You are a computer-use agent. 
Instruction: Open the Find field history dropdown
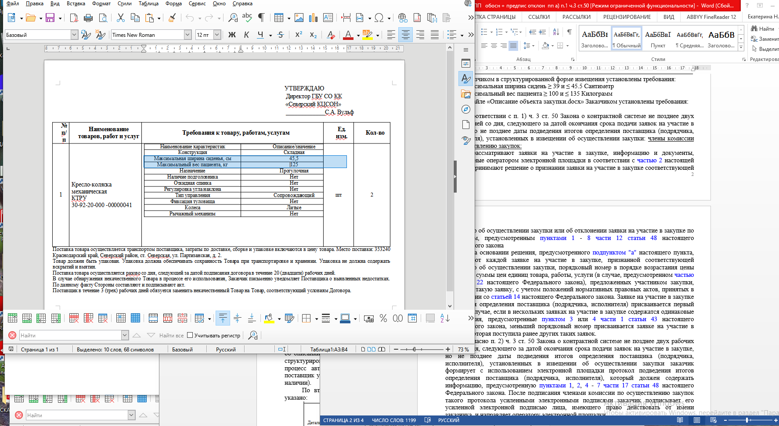click(125, 335)
